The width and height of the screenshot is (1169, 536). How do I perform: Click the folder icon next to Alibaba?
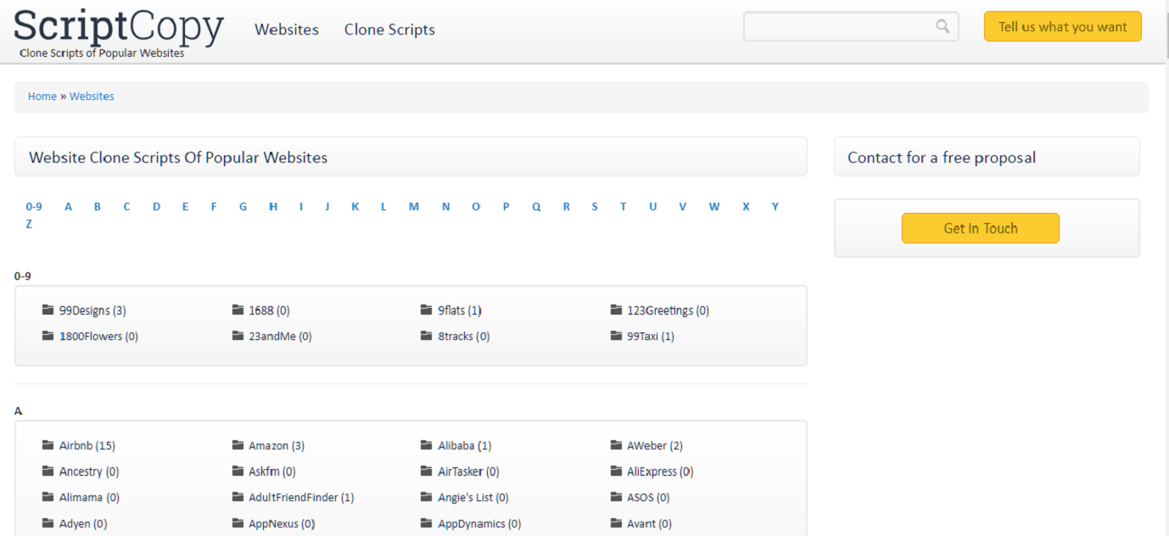click(427, 444)
